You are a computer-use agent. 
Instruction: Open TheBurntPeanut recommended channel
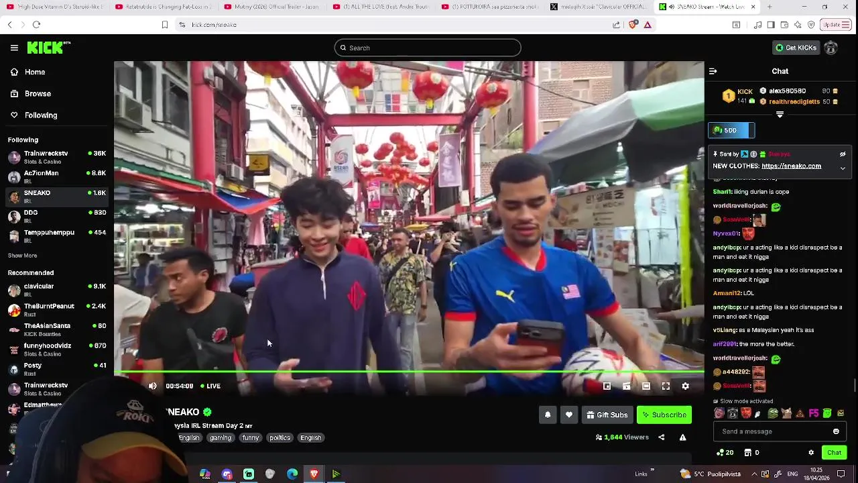click(x=57, y=310)
